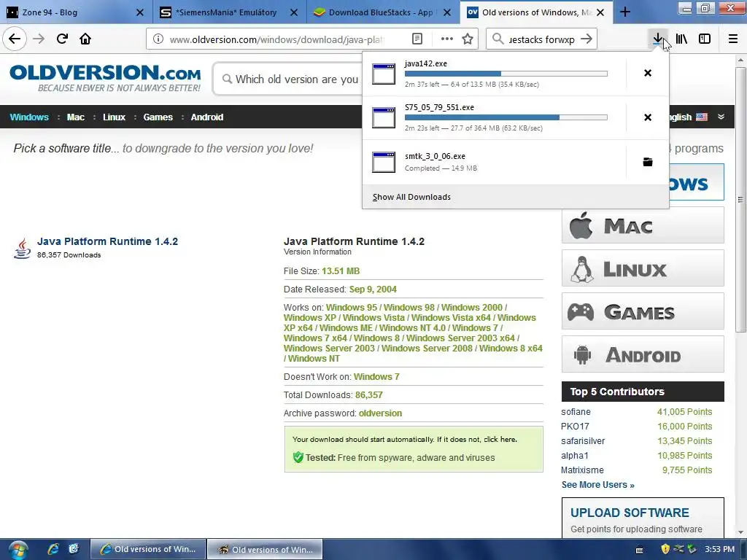The width and height of the screenshot is (747, 560).
Task: Click the page vertical scrollbar
Action: (740, 200)
